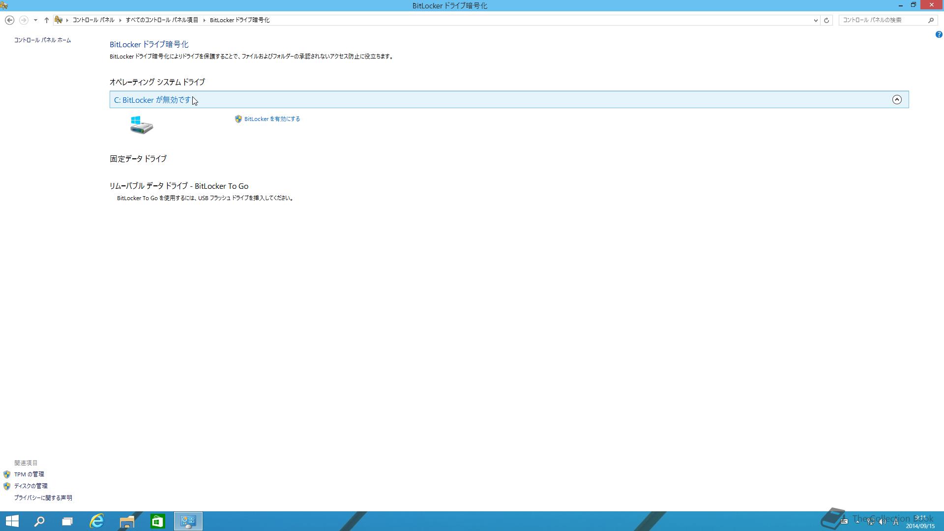
Task: Click the 固定データ ドライブ heading
Action: 138,159
